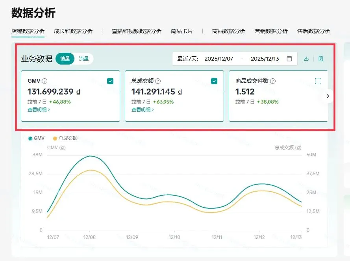
Task: Click the +63,95% growth figure
Action: point(163,102)
